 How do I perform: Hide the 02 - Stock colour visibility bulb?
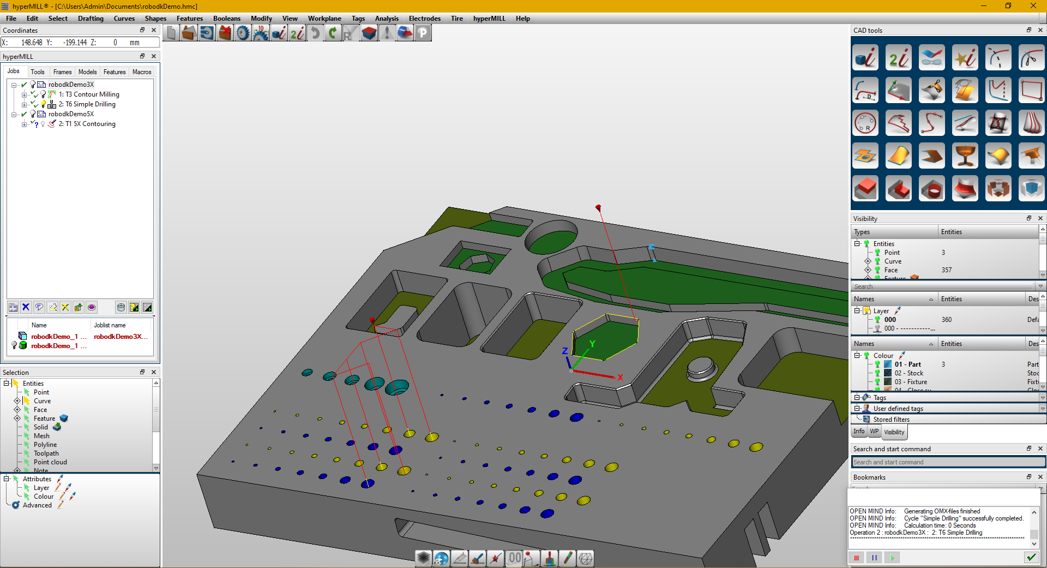pyautogui.click(x=877, y=373)
